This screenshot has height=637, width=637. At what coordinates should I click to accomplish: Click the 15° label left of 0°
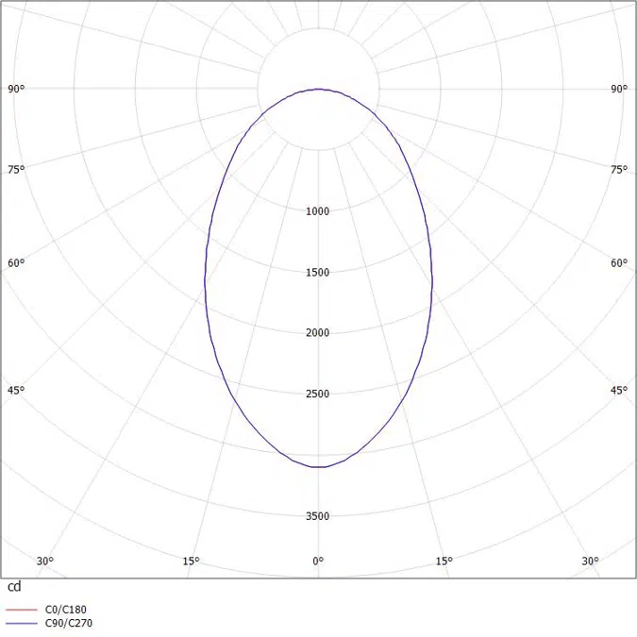point(191,561)
